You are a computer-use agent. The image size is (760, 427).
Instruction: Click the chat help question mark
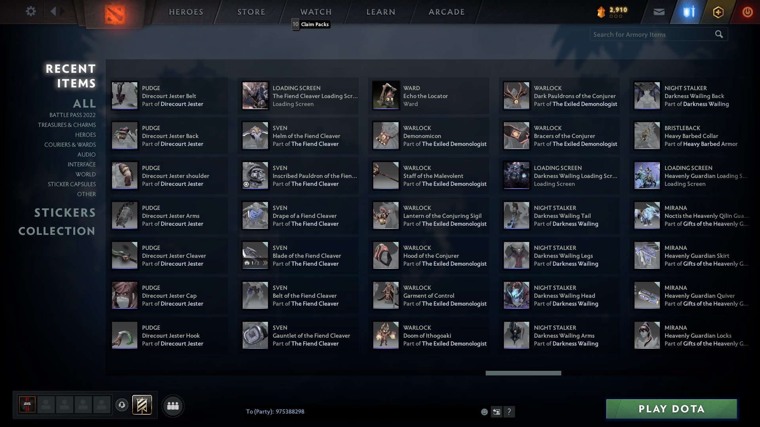pos(509,412)
